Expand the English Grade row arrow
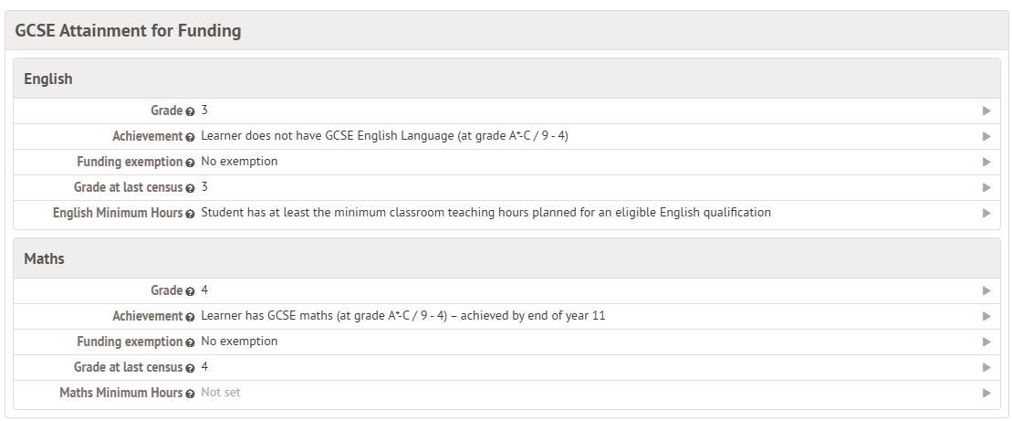This screenshot has height=421, width=1012. tap(986, 111)
